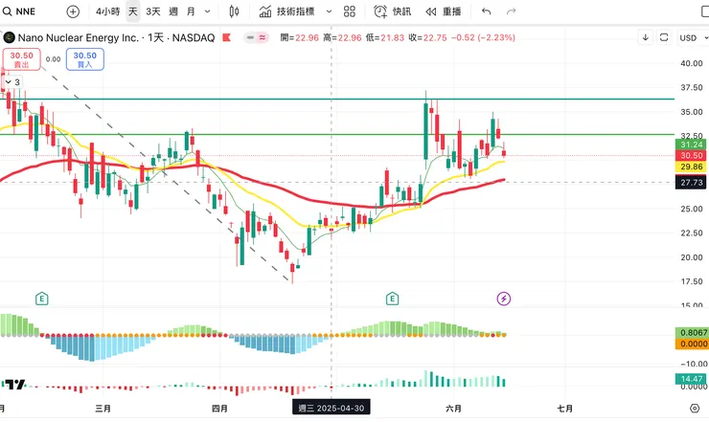
Task: Open chart settings gear at bottom right
Action: 695,409
